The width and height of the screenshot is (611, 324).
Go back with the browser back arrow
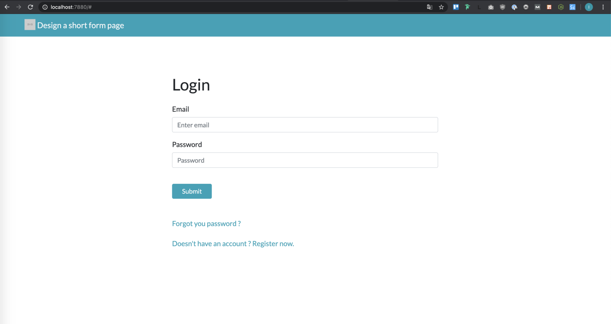tap(7, 7)
